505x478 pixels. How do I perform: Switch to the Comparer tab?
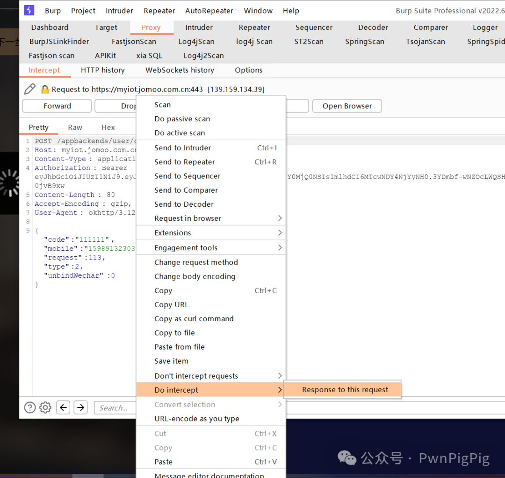point(431,28)
